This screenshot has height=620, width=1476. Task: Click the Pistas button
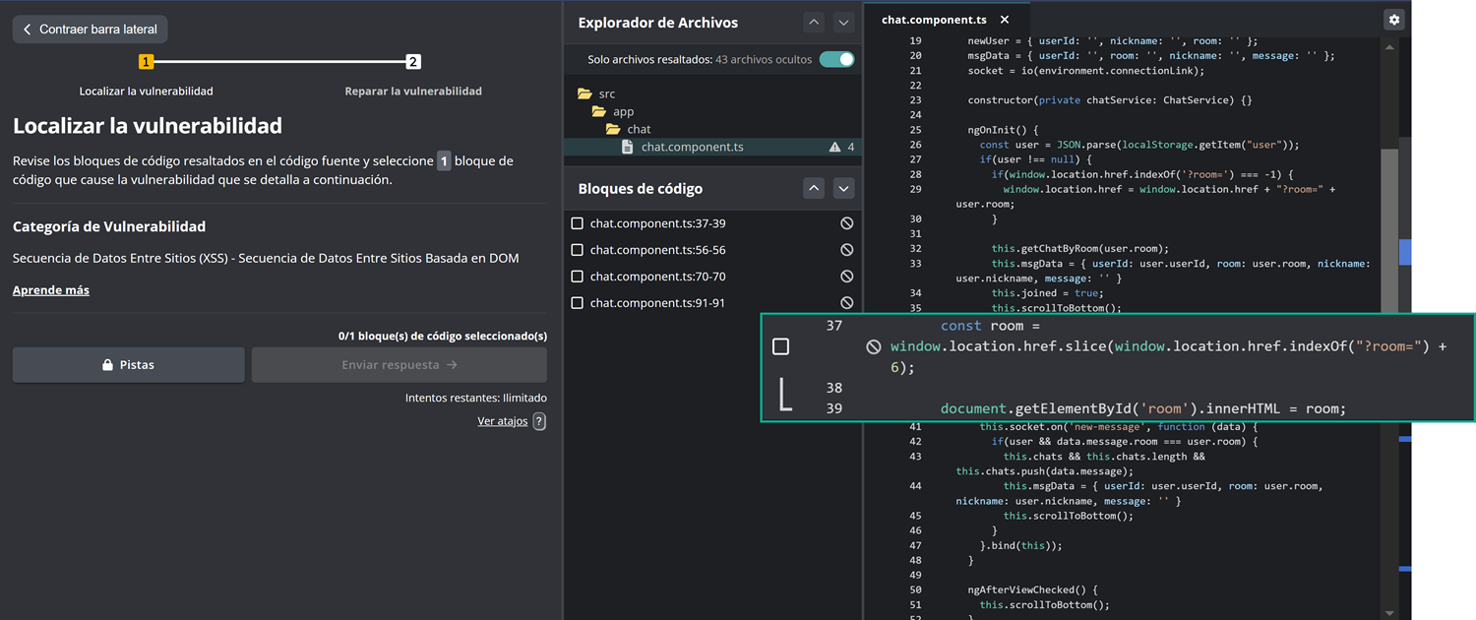(128, 365)
